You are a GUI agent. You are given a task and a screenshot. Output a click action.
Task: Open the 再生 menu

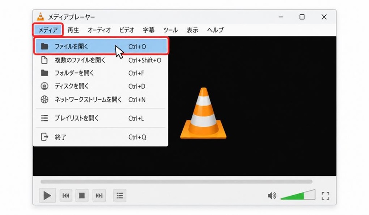[x=73, y=30]
